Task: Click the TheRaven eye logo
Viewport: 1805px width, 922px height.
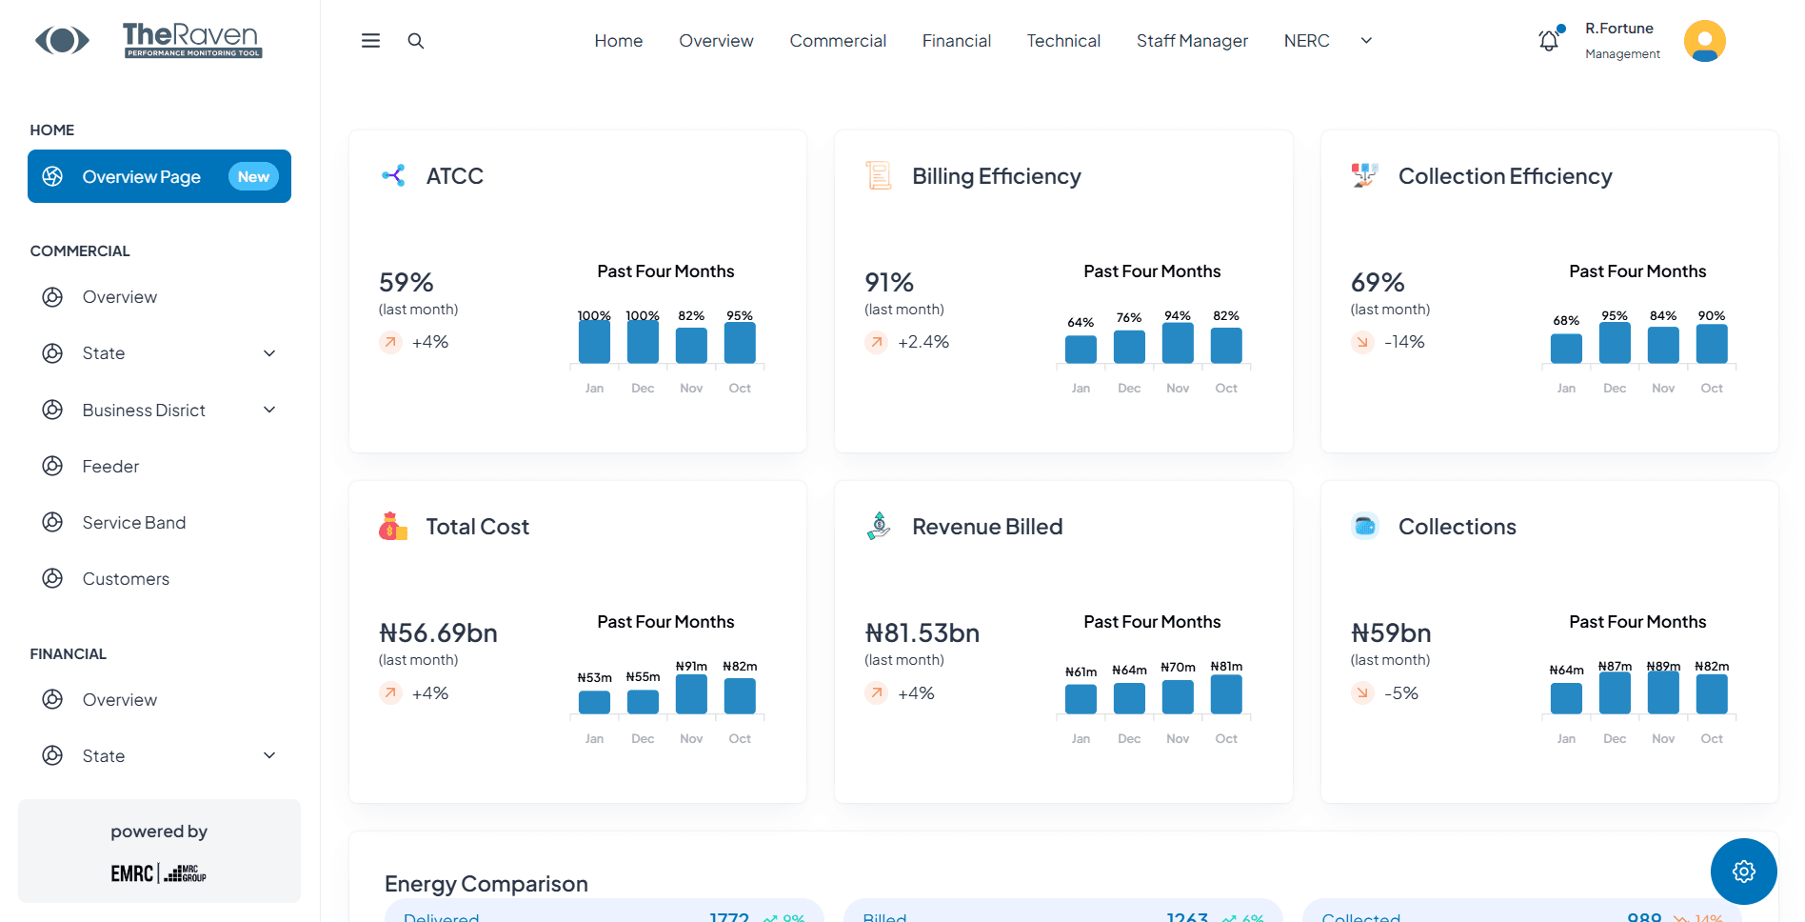Action: tap(62, 40)
